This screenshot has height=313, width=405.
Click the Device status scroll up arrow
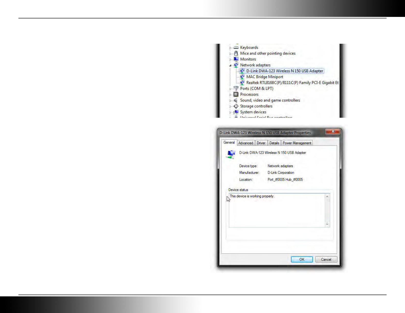click(327, 196)
